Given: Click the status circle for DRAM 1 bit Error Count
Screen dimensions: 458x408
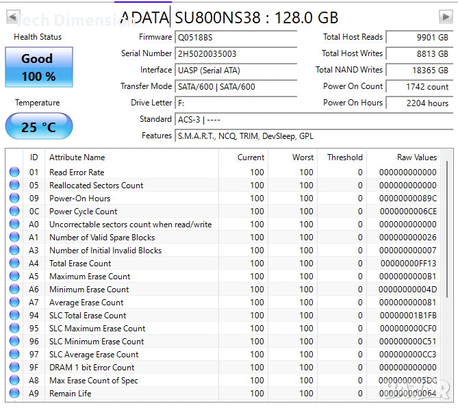Looking at the screenshot, I should 14,368.
